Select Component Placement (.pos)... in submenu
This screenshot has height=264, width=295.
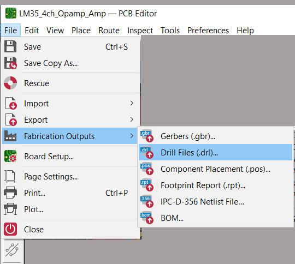click(x=216, y=169)
